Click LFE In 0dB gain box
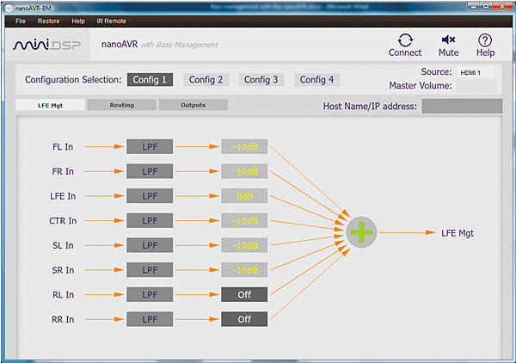The image size is (516, 363). (244, 196)
